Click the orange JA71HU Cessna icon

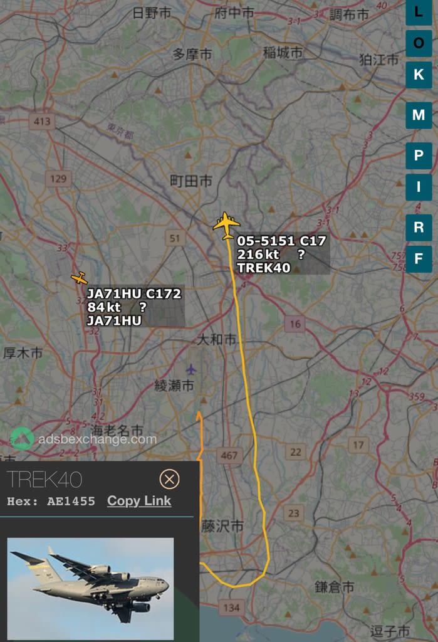pyautogui.click(x=80, y=278)
